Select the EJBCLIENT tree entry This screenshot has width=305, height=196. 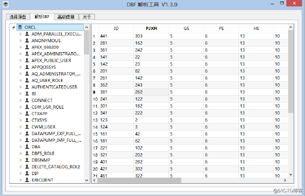point(43,180)
